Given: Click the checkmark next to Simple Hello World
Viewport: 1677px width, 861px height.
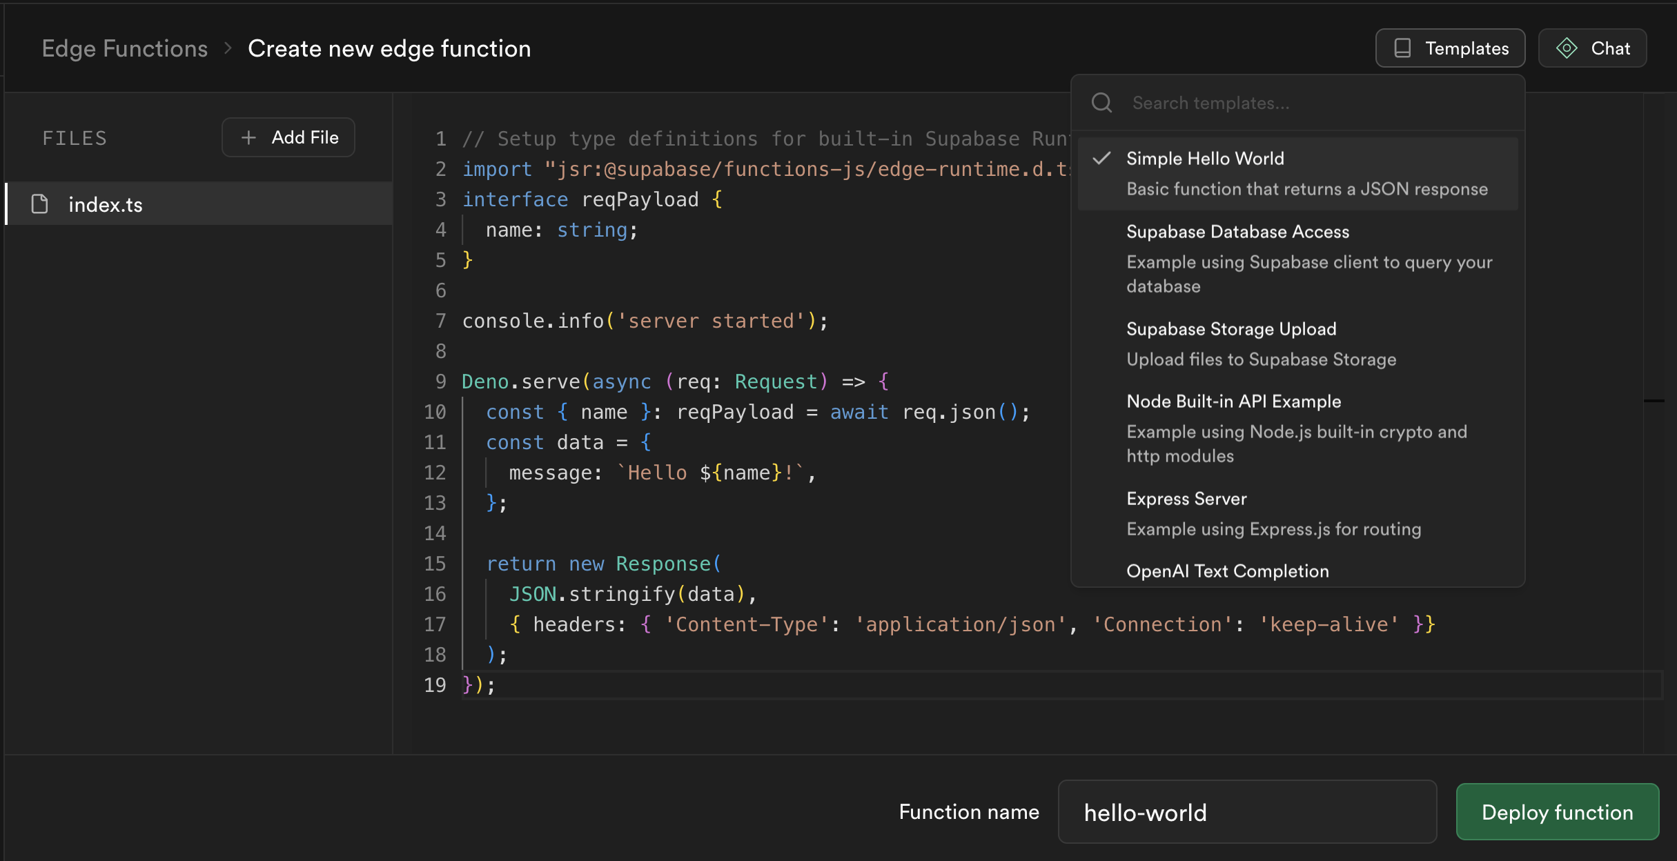Looking at the screenshot, I should 1102,158.
